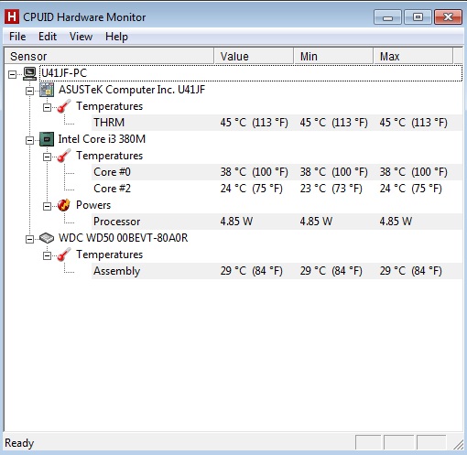The height and width of the screenshot is (455, 467).
Task: Click THRM max value 45 °C
Action: tap(413, 123)
